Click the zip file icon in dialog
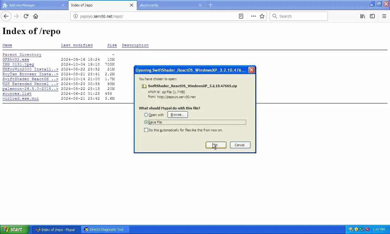This screenshot has width=390, height=234. pos(144,86)
